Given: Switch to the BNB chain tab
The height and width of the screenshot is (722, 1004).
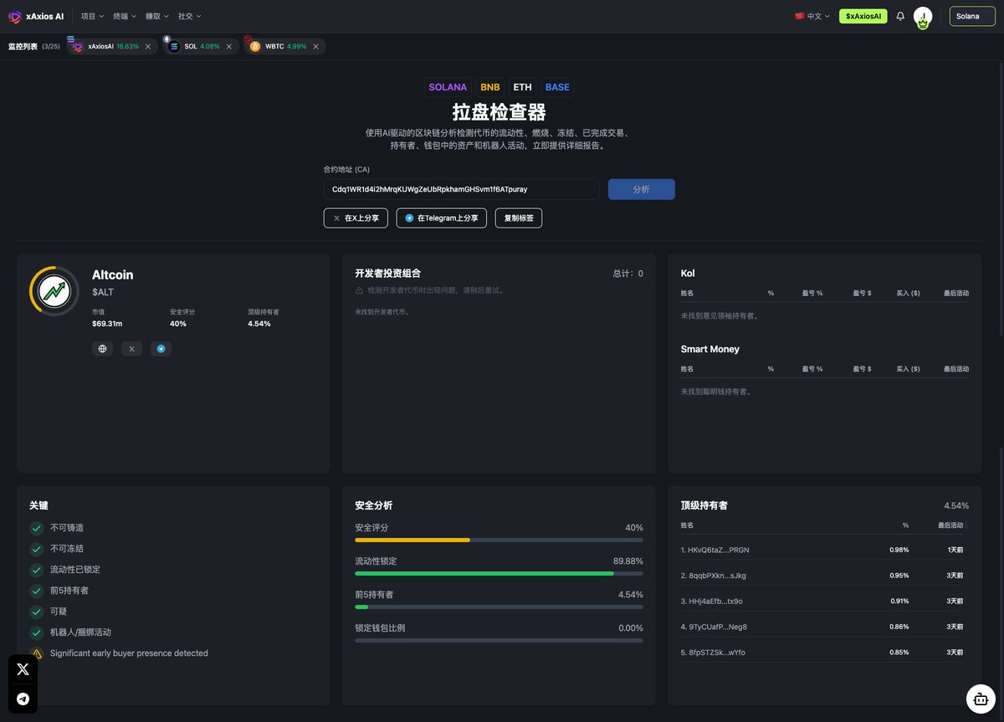Looking at the screenshot, I should click(490, 87).
